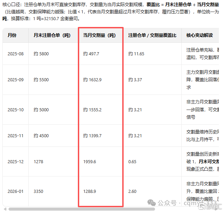
Task: Select the registered warrant value 3350
Action: 38,191
